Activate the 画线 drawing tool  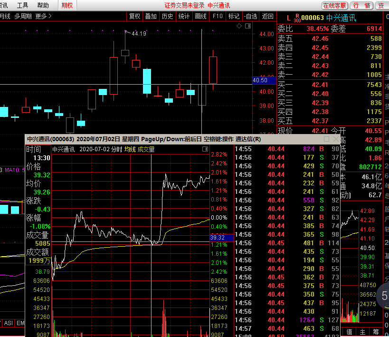[200, 16]
